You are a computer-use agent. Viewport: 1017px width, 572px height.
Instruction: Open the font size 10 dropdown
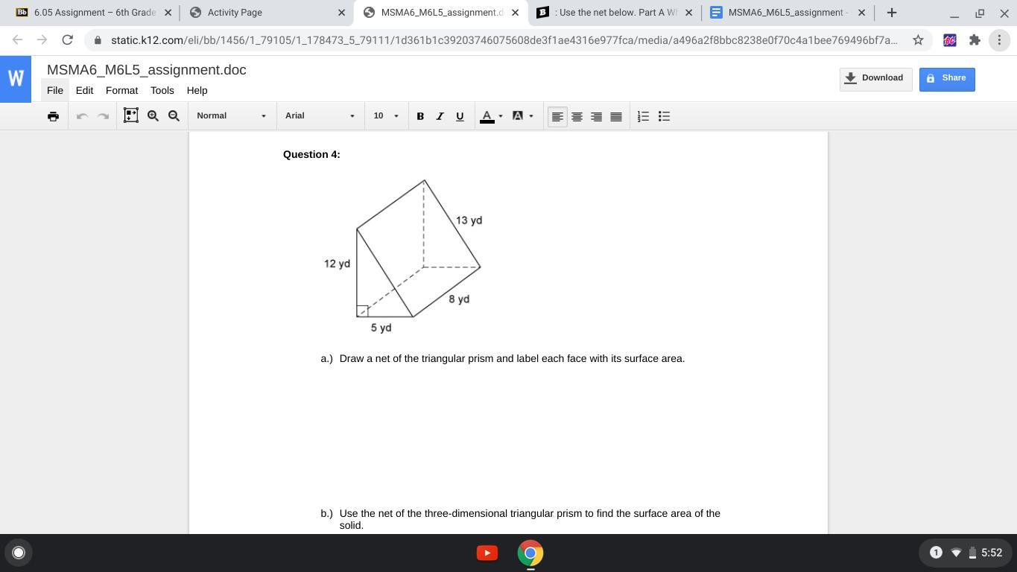[386, 115]
